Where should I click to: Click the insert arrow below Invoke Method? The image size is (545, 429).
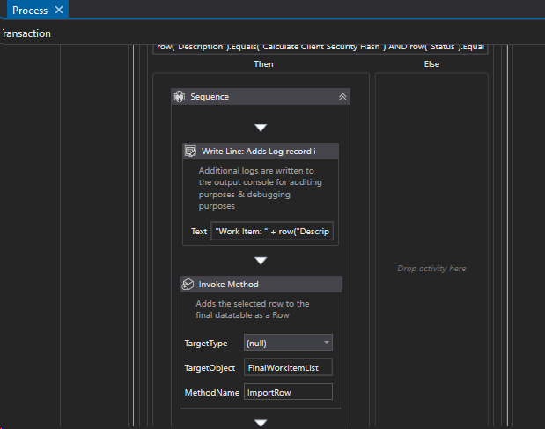pyautogui.click(x=261, y=423)
